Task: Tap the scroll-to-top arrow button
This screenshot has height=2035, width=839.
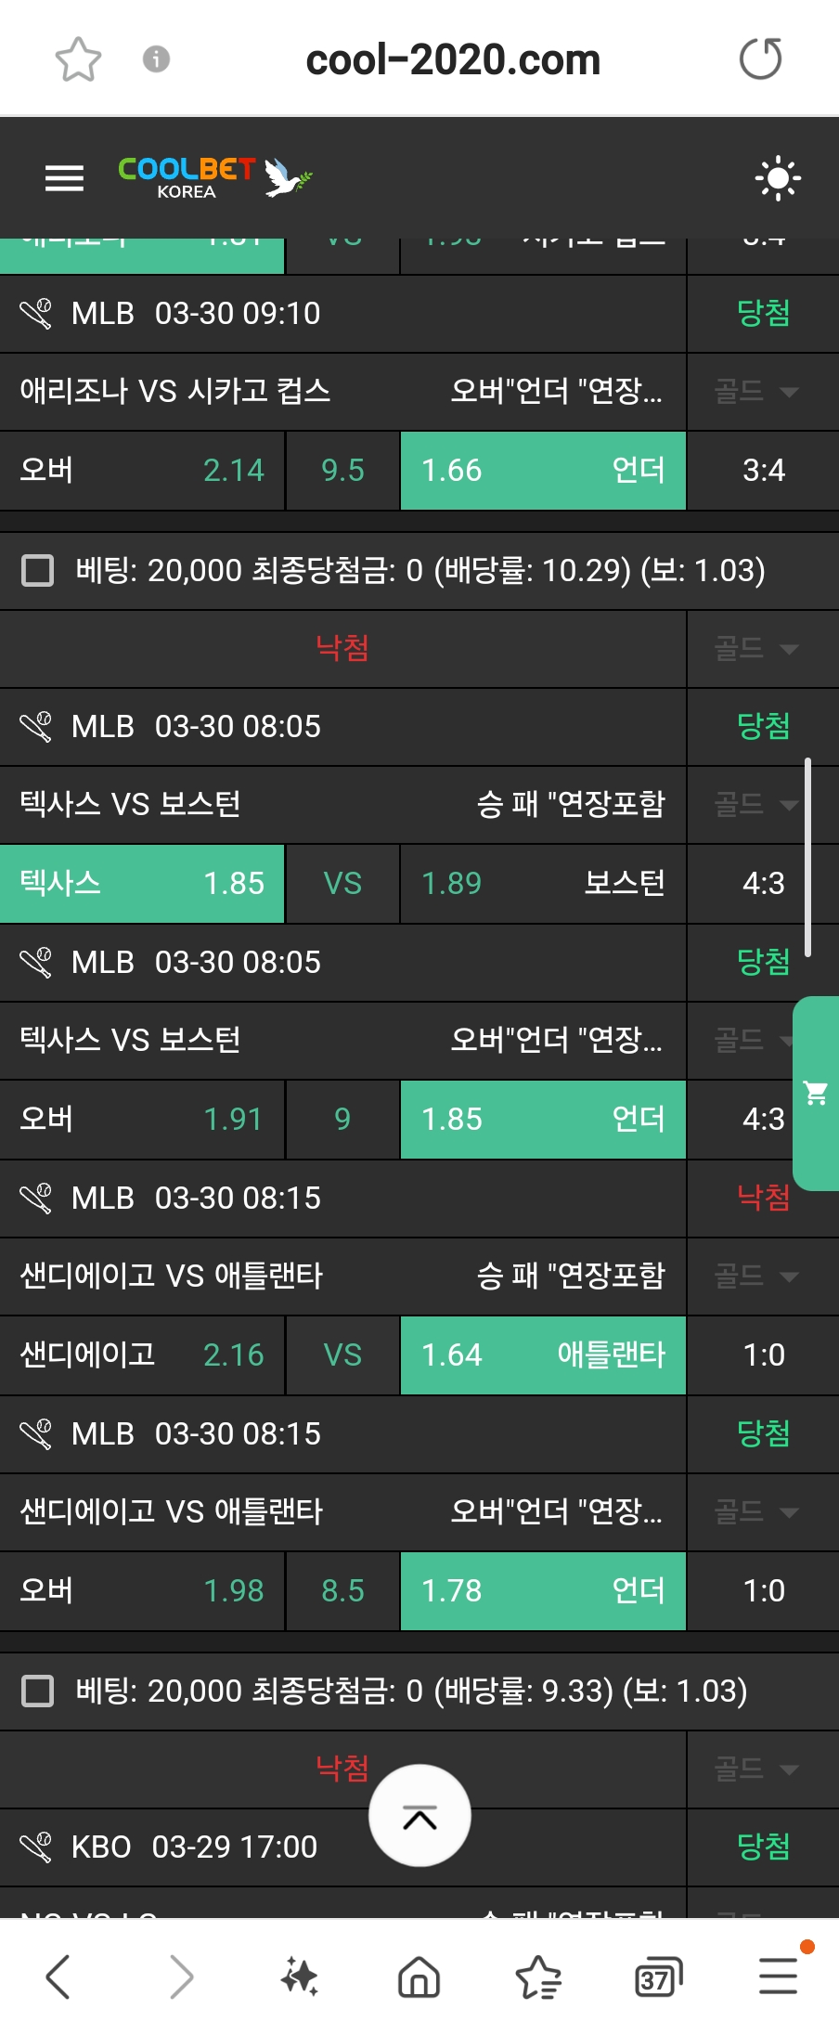Action: tap(419, 1816)
